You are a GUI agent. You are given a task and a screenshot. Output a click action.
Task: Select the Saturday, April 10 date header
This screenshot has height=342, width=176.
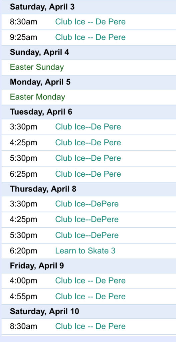[x=44, y=311]
